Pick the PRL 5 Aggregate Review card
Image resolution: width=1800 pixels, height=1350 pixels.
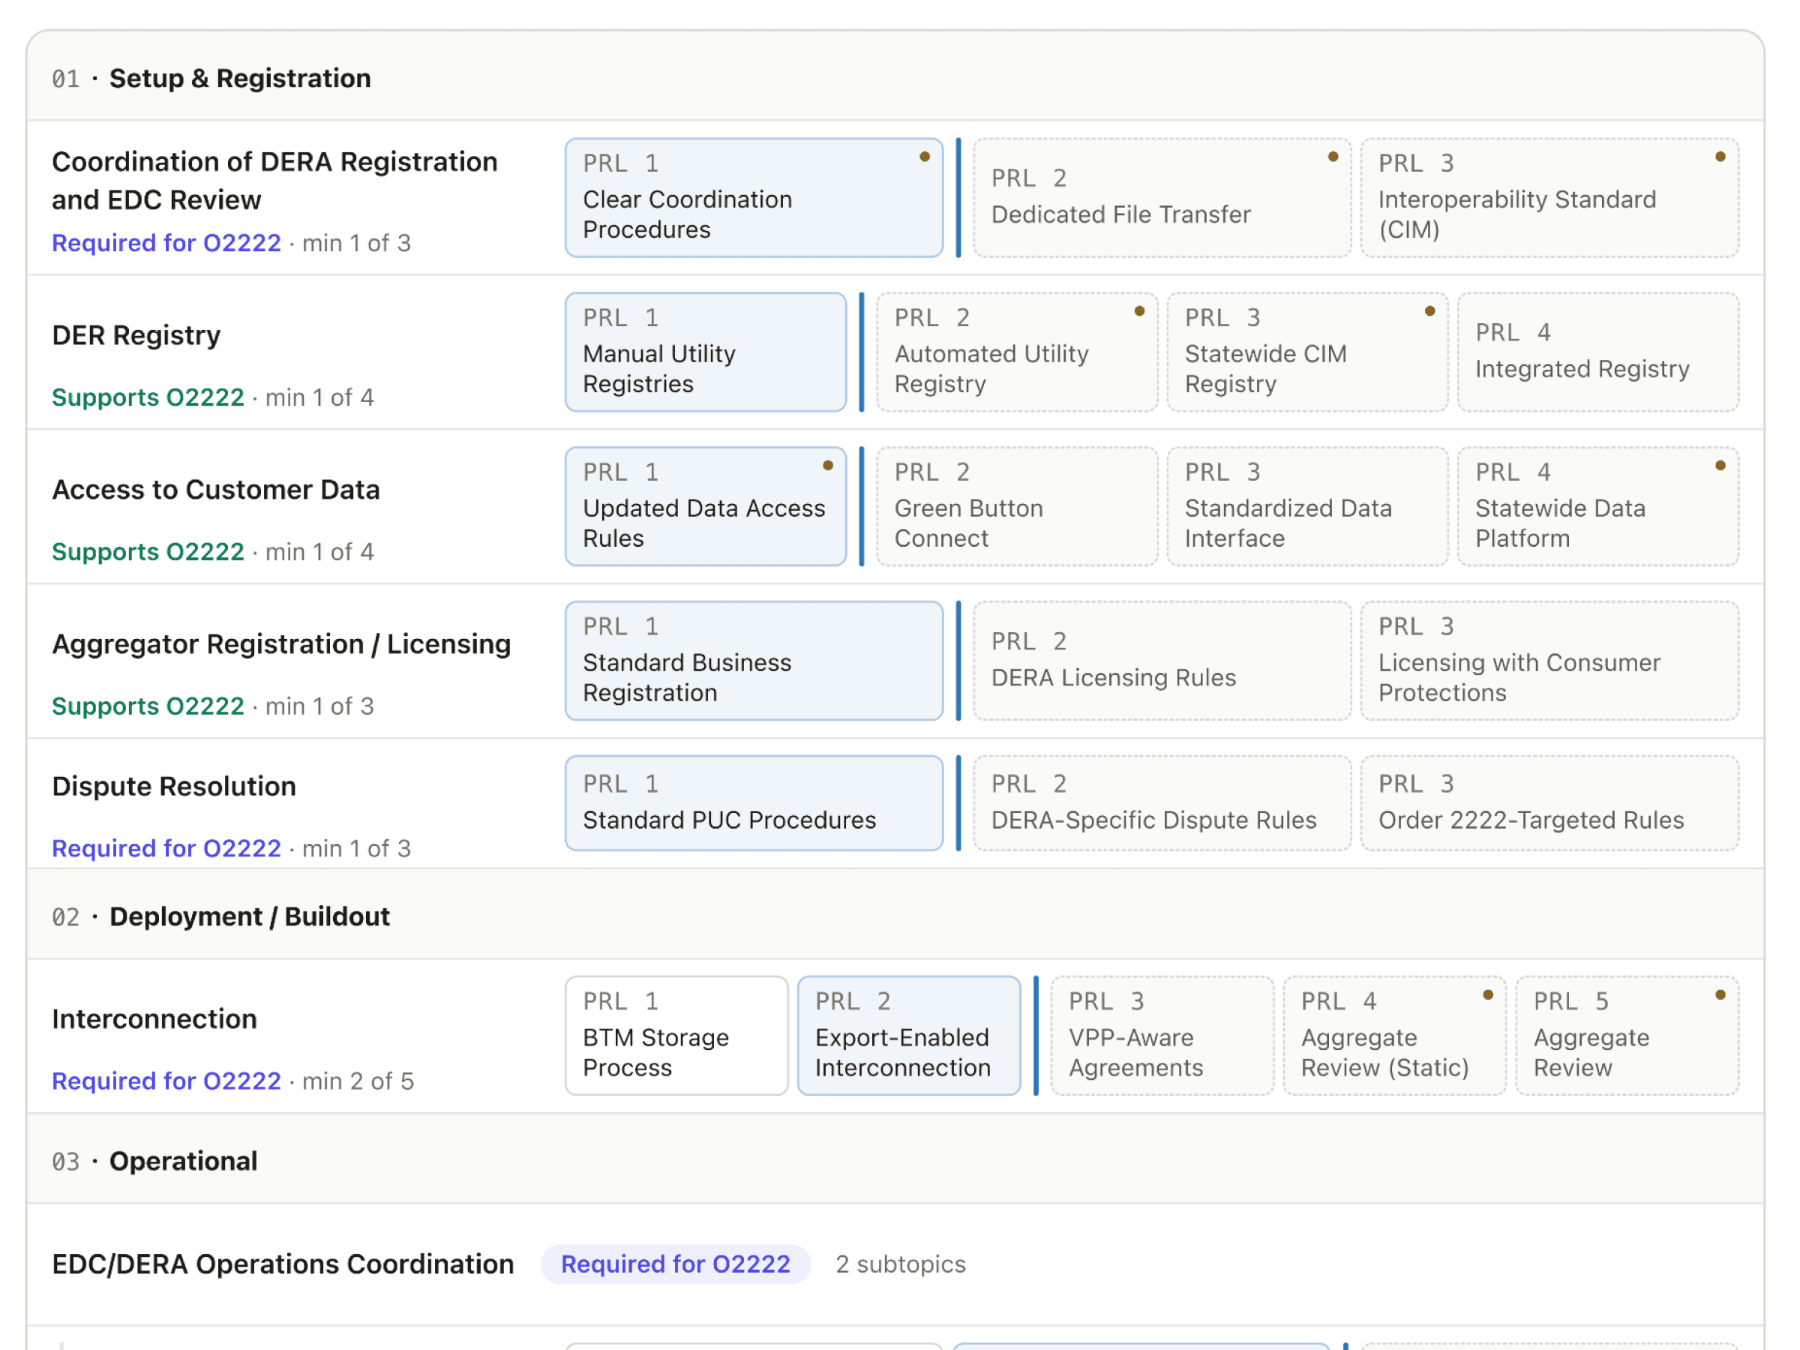(x=1627, y=1036)
